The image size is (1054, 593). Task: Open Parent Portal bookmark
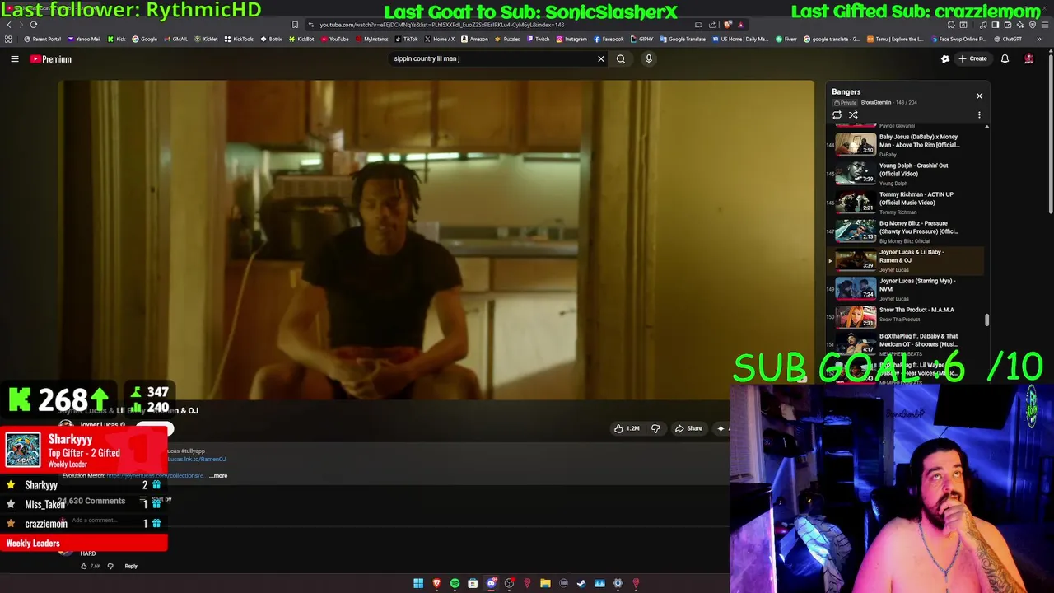click(43, 39)
